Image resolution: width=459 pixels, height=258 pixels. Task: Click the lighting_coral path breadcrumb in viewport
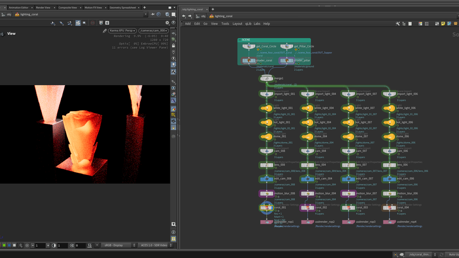(x=30, y=15)
